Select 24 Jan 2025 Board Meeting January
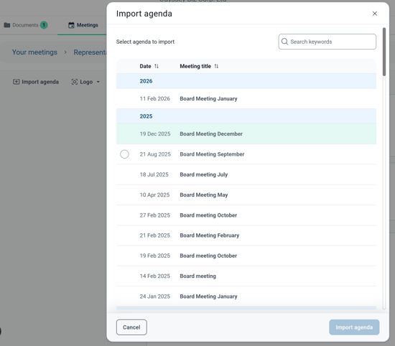 coord(246,296)
